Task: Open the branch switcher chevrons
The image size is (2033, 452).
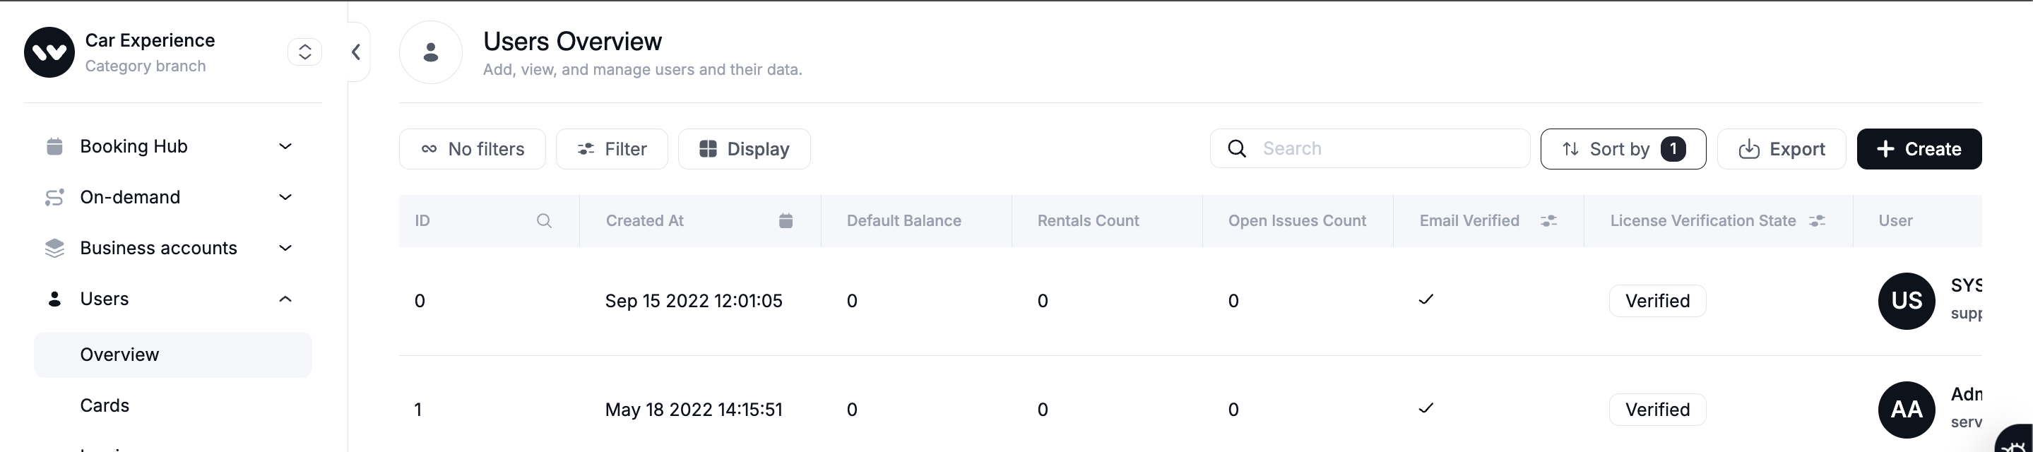Action: point(304,52)
